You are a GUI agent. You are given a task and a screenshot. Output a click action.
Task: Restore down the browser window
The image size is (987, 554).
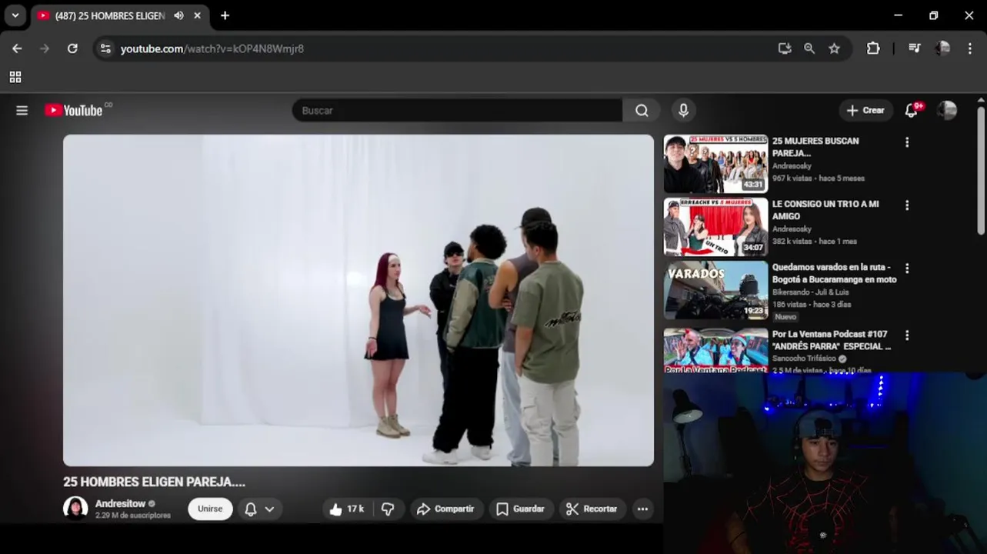933,15
